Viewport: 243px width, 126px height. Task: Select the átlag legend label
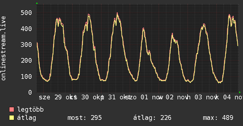(27, 118)
